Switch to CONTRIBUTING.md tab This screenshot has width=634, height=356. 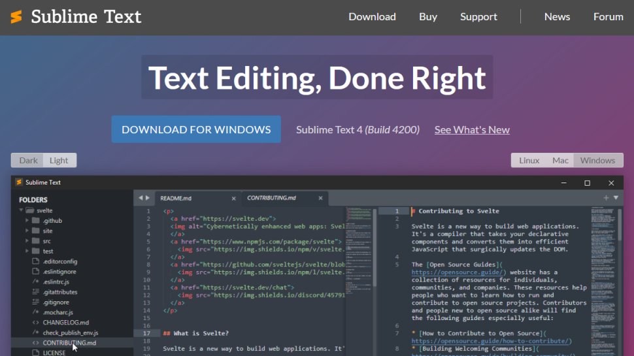[x=271, y=198]
